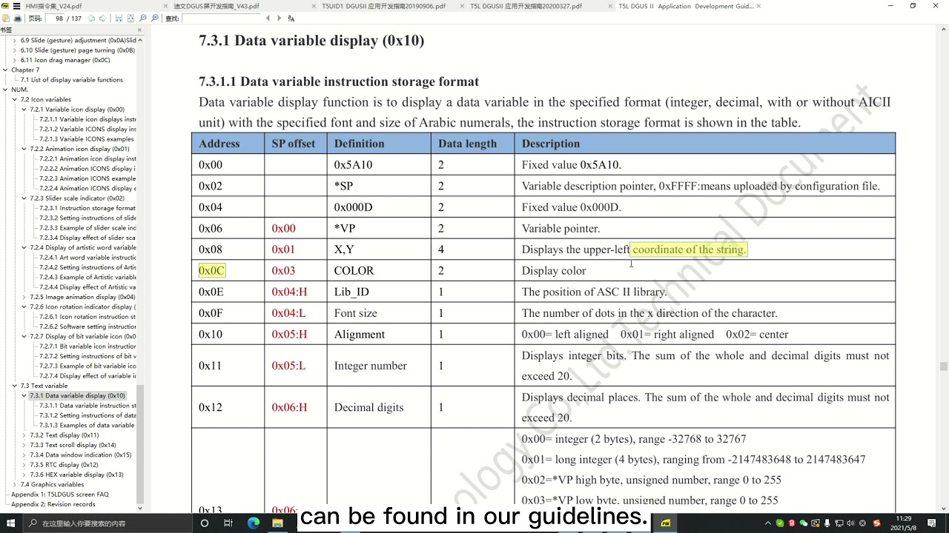Close the bookmarks sidebar panel
Screen dimensions: 949x533
139,30
